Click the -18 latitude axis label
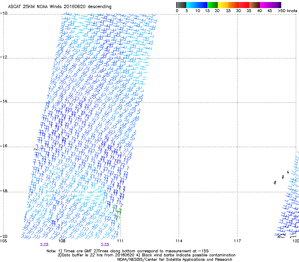The height and width of the screenshot is (262, 299). click(x=4, y=191)
